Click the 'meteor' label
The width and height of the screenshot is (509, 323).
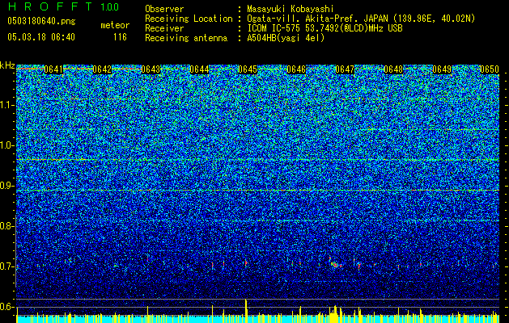115,25
